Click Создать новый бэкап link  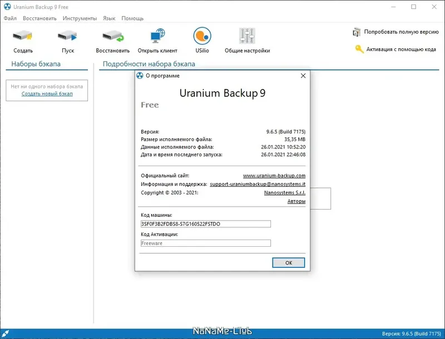[x=47, y=93]
